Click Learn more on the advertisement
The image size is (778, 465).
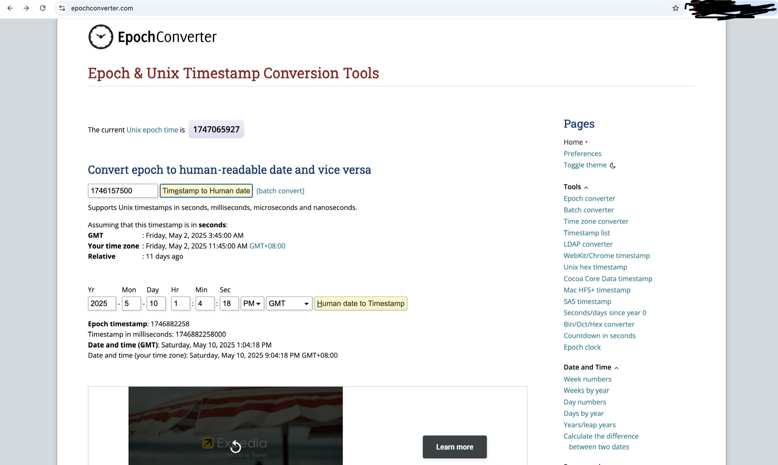tap(455, 447)
